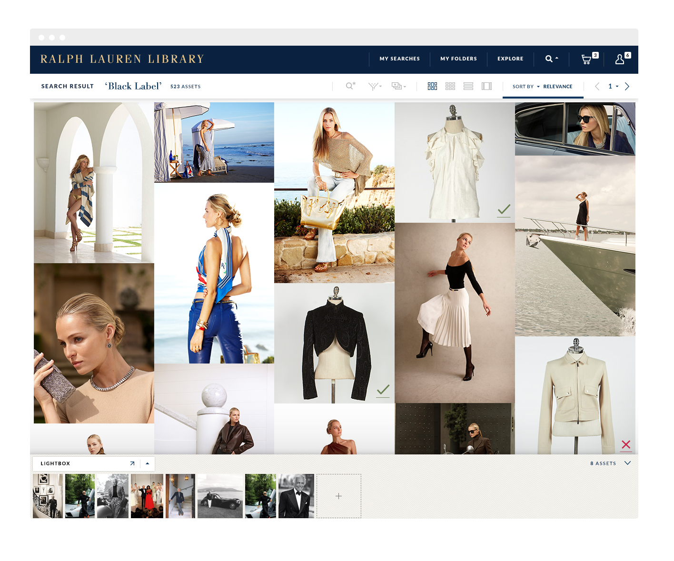Remove the cream zip jacket via red X

tap(626, 445)
